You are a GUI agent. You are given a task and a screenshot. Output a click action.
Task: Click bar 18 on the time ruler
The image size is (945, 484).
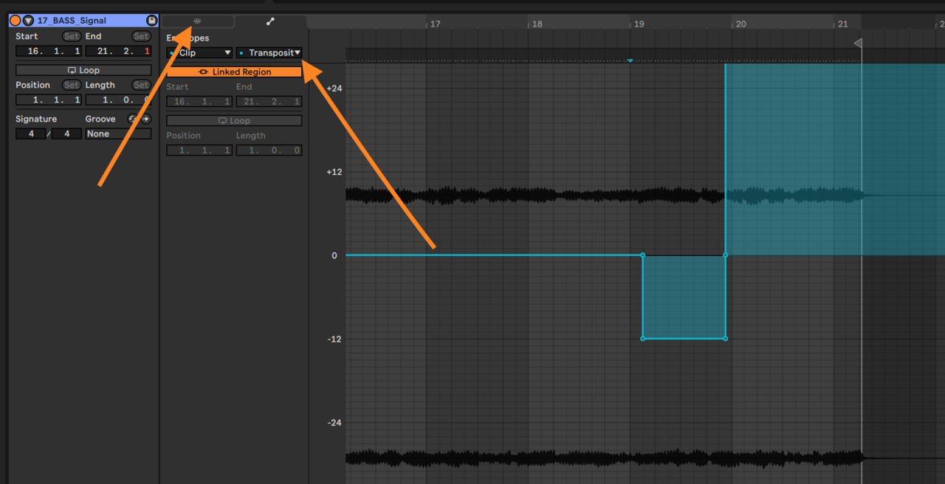pos(537,24)
